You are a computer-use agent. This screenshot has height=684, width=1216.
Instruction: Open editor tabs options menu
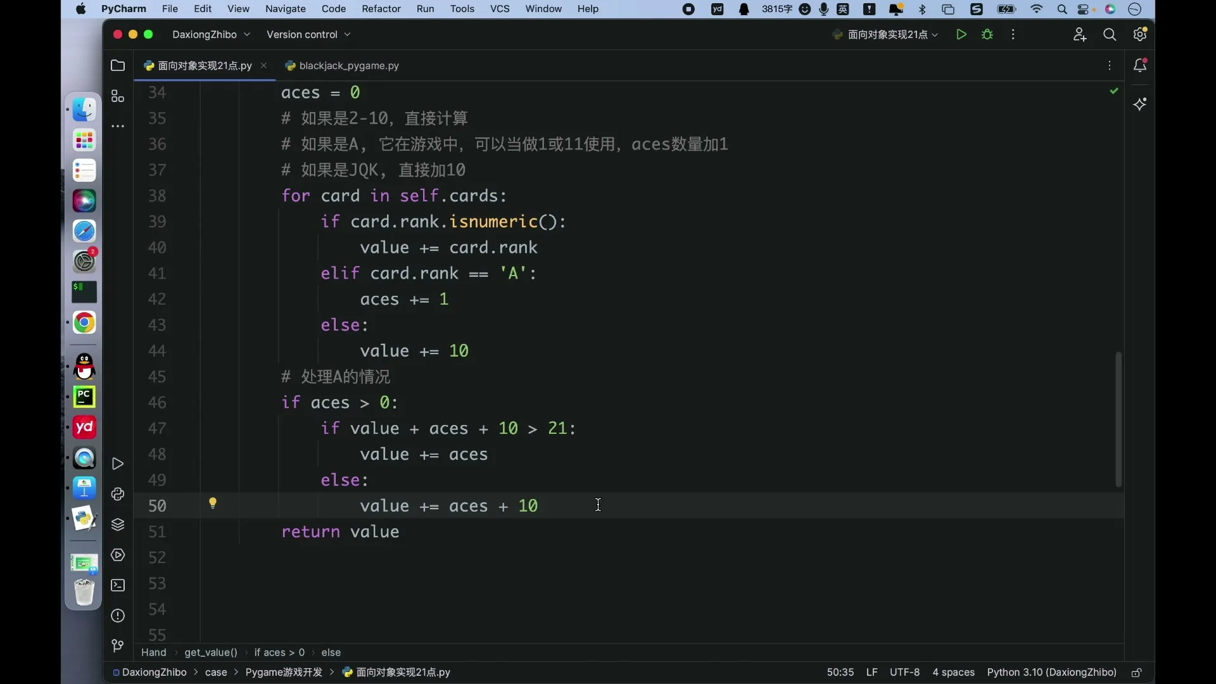pyautogui.click(x=1110, y=66)
